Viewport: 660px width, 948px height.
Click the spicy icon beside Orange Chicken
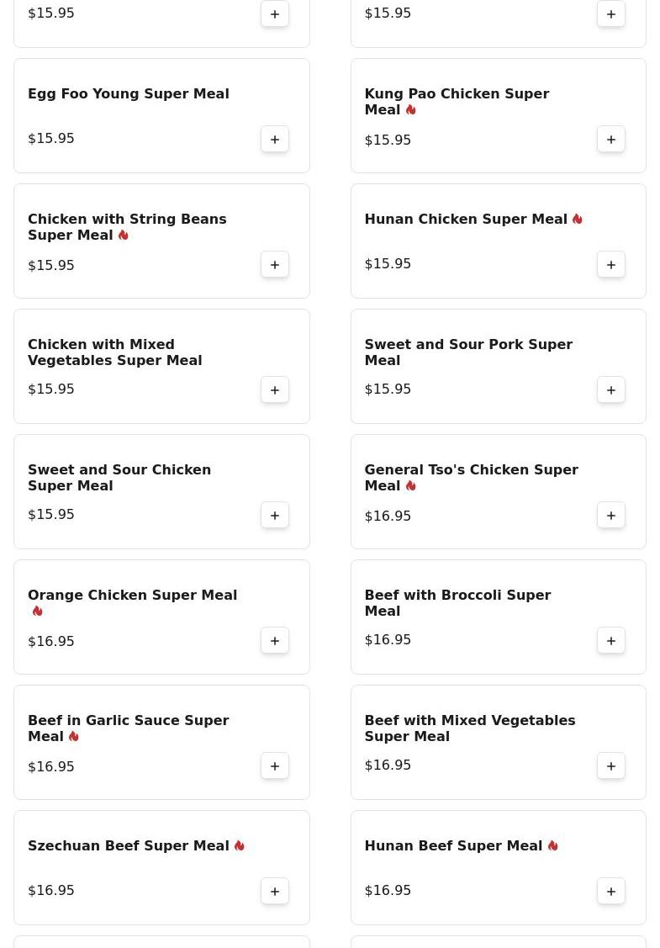pos(37,611)
